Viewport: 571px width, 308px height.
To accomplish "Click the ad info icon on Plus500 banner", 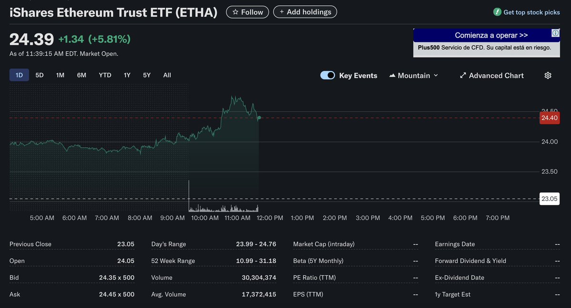I will pos(555,33).
